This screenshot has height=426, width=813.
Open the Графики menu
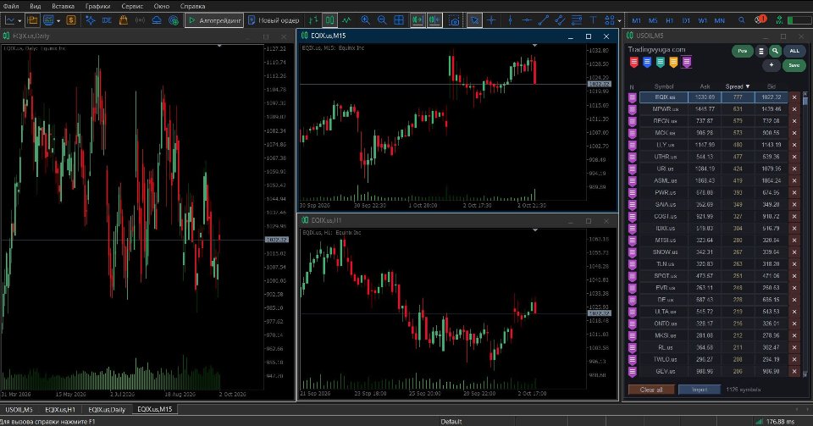click(98, 6)
